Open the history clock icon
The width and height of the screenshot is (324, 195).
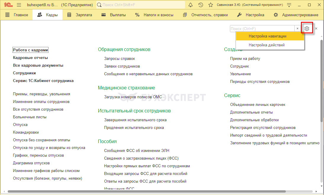tap(201, 5)
